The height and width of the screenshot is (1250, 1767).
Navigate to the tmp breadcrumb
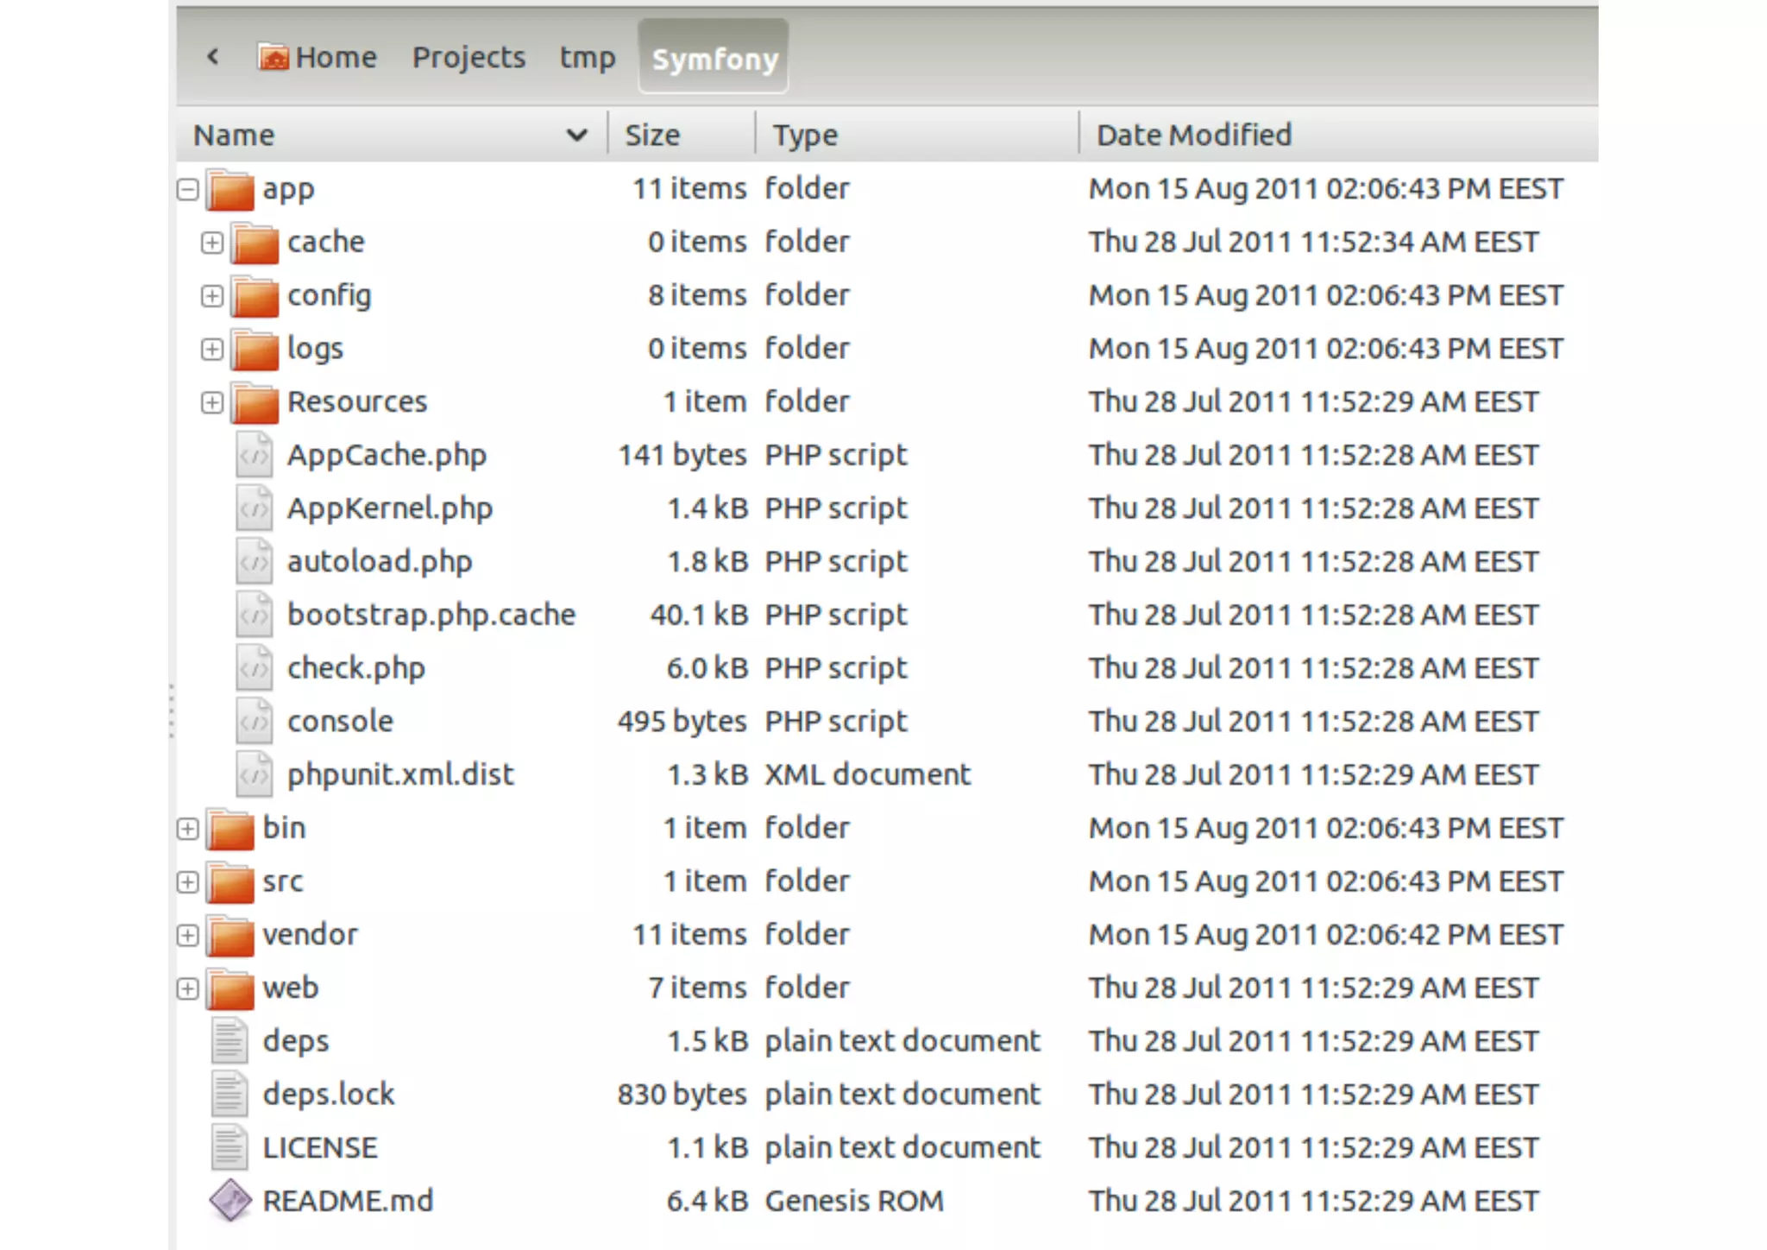point(587,57)
